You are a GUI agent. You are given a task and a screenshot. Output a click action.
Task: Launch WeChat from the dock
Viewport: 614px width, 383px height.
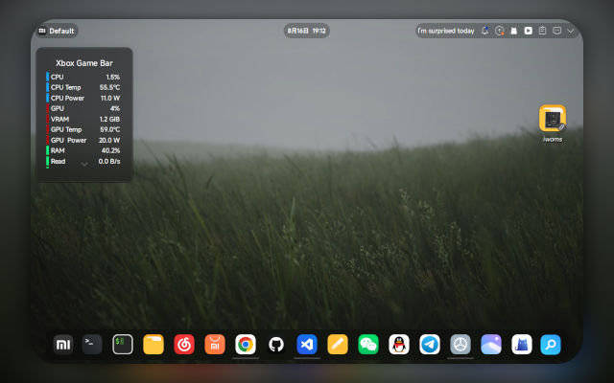pos(368,345)
